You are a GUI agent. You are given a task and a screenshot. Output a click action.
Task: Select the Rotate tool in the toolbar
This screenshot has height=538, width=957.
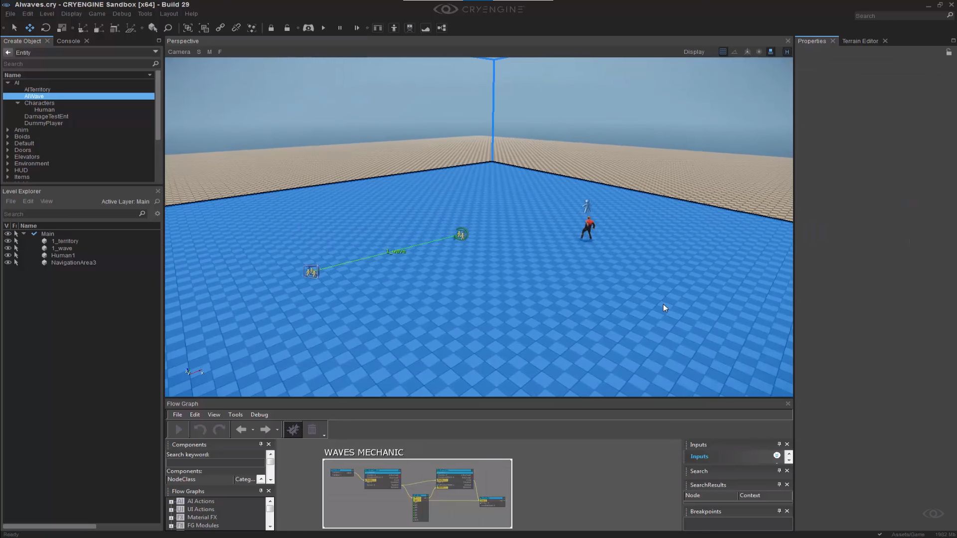pyautogui.click(x=45, y=28)
